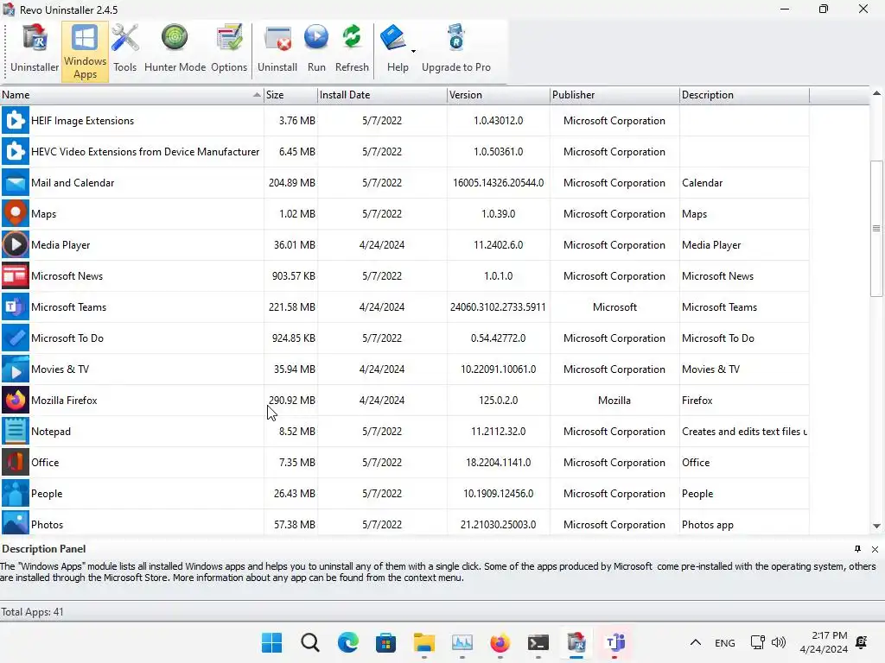Click the Notepad name cell

51,432
